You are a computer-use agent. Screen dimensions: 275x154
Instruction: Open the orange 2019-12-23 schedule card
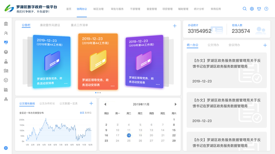click(98, 61)
